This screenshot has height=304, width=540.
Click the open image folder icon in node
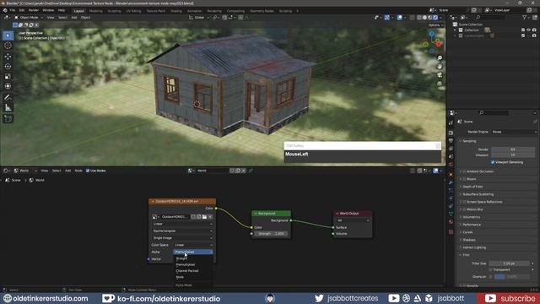tap(204, 217)
